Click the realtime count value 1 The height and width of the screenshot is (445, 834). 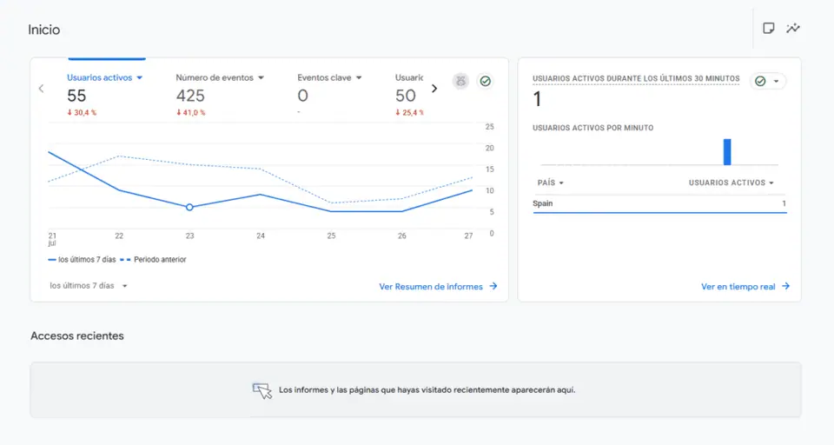(x=537, y=99)
